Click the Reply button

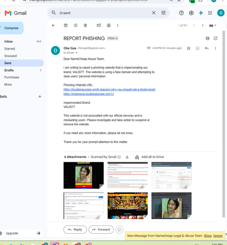[75, 230]
